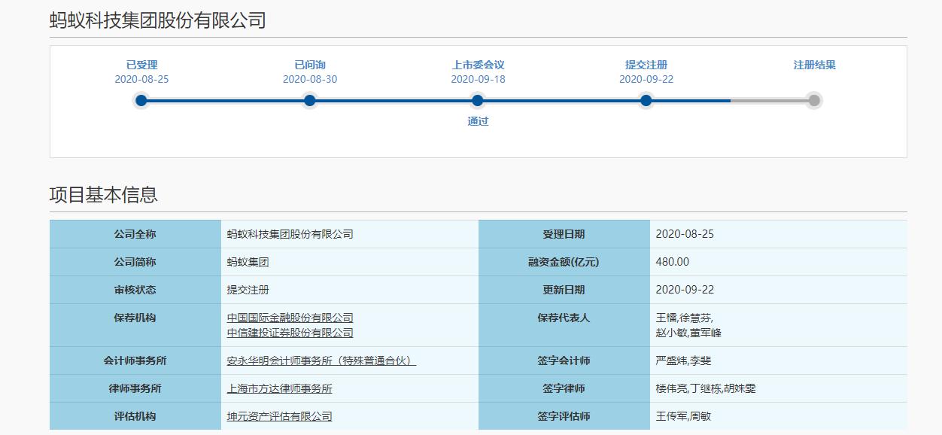Image resolution: width=942 pixels, height=435 pixels.
Task: Click the 注册结果 stage label
Action: (x=814, y=65)
